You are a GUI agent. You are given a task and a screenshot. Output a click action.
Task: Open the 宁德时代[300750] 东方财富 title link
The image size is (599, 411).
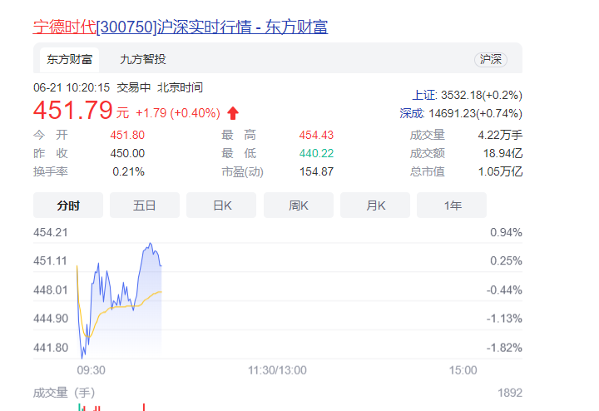point(181,27)
